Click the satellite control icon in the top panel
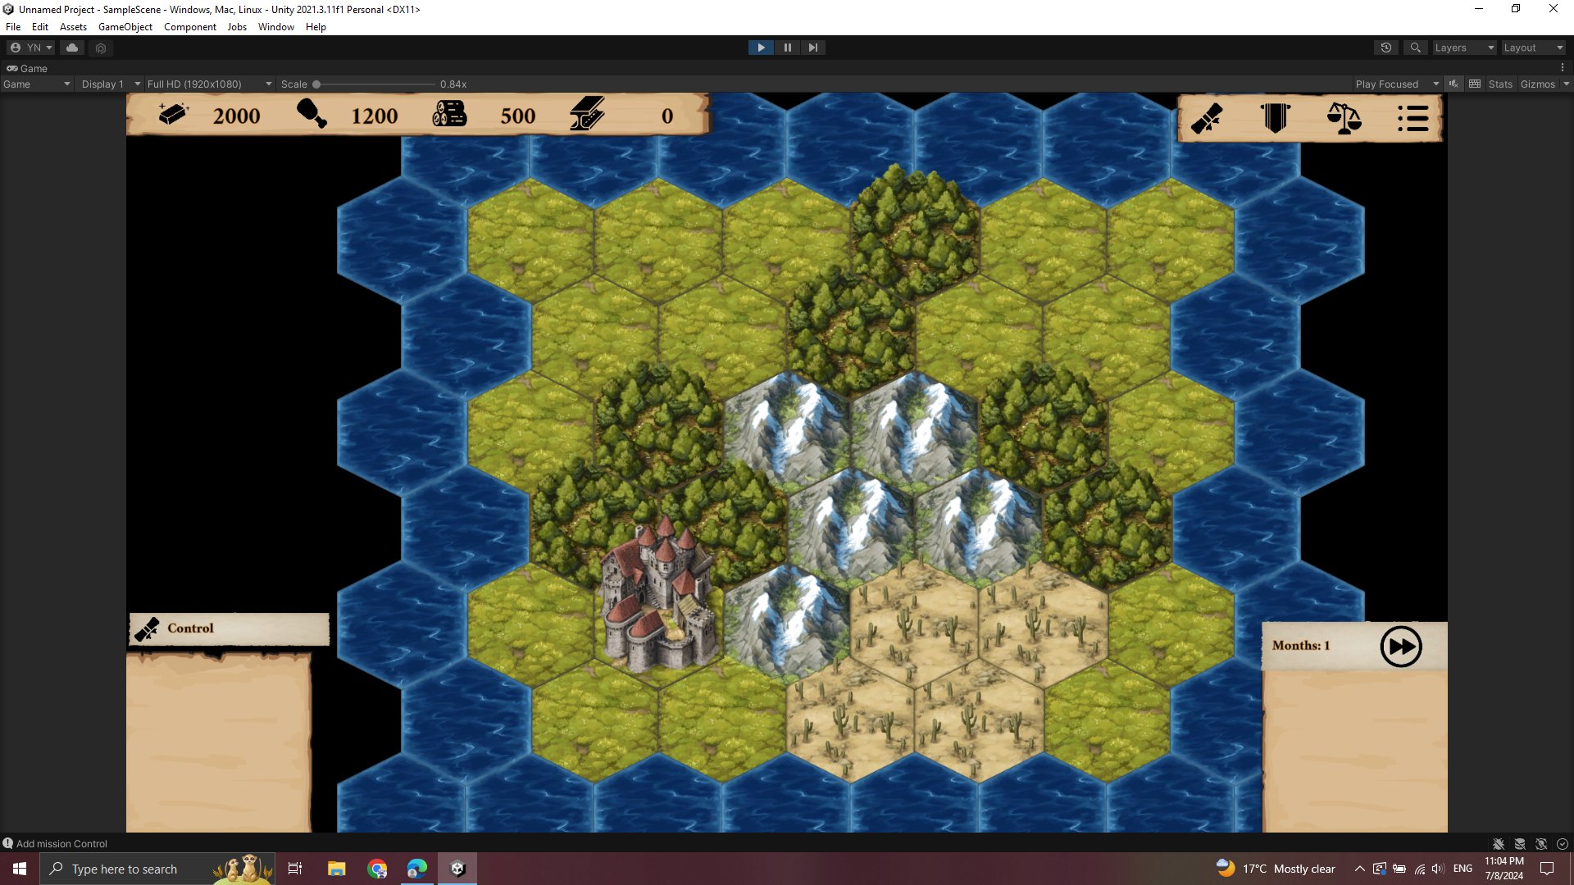The height and width of the screenshot is (885, 1574). coord(1207,118)
